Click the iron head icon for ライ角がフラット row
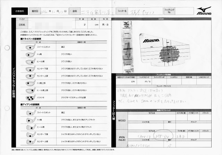The image size is (222, 155). pos(31,127)
